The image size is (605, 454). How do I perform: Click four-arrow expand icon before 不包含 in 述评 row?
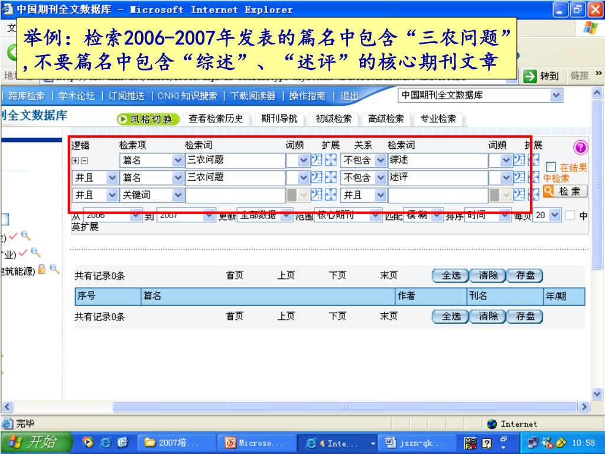331,177
